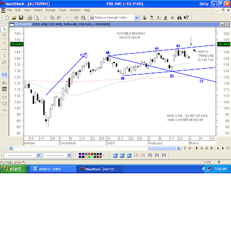Toggle the left-right arrows sidebar button
The width and height of the screenshot is (231, 231).
(5, 74)
